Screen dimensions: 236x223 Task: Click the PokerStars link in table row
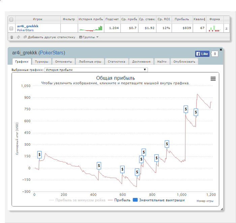(25, 30)
